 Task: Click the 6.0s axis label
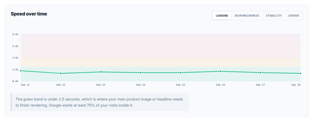[x=15, y=46]
